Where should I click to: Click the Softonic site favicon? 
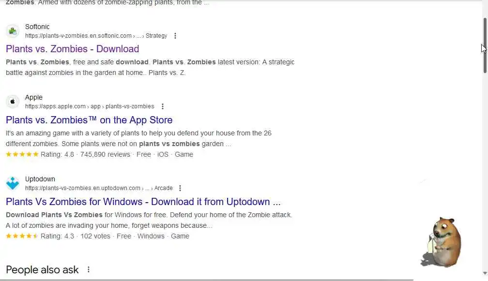coord(13,31)
